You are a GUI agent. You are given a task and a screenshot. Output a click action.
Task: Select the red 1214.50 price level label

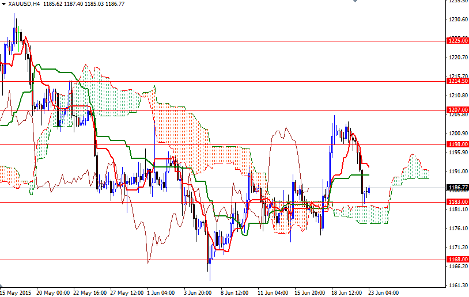click(x=457, y=81)
